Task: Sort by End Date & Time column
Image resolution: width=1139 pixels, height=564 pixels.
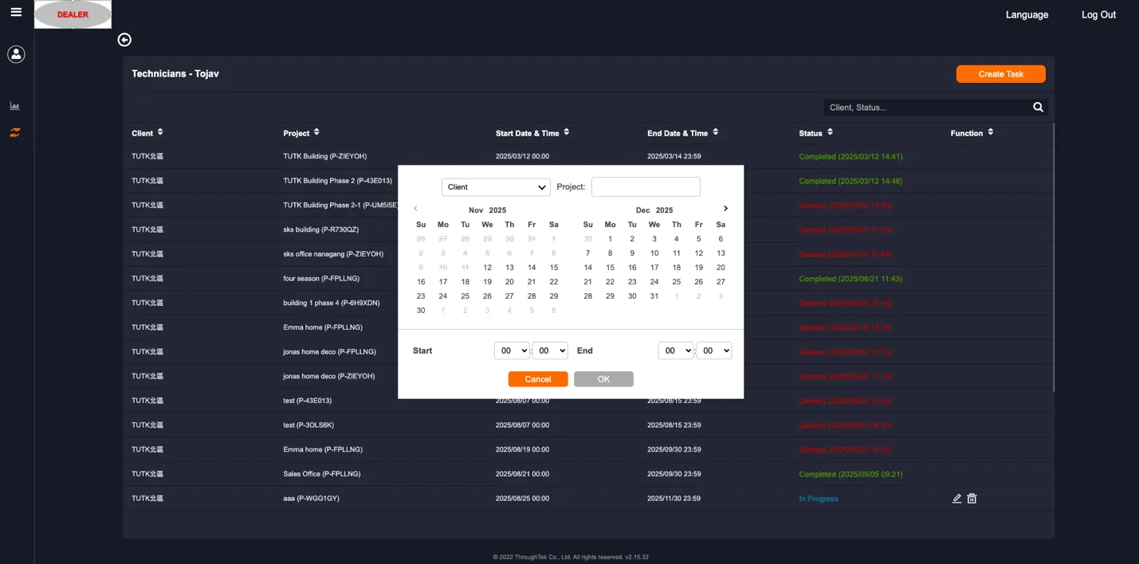Action: coord(715,132)
